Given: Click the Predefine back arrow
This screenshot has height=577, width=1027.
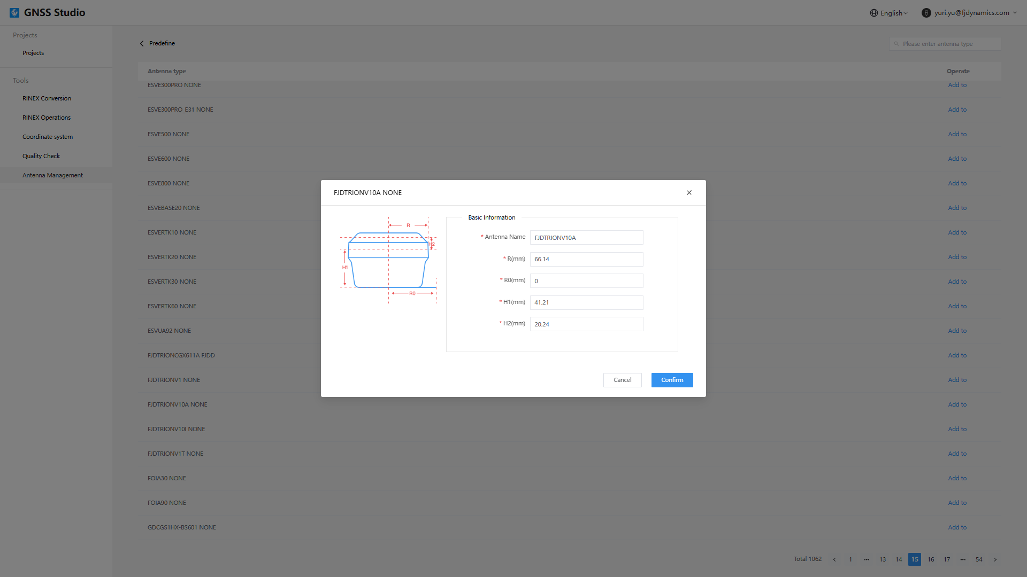Looking at the screenshot, I should [x=142, y=44].
